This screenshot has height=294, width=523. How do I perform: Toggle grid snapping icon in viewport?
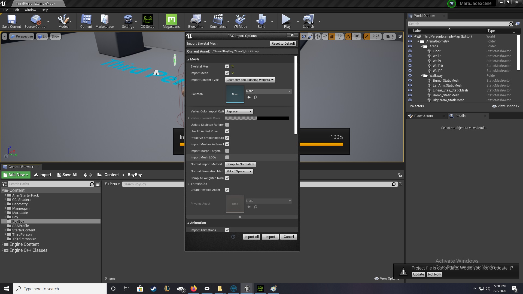pyautogui.click(x=332, y=36)
